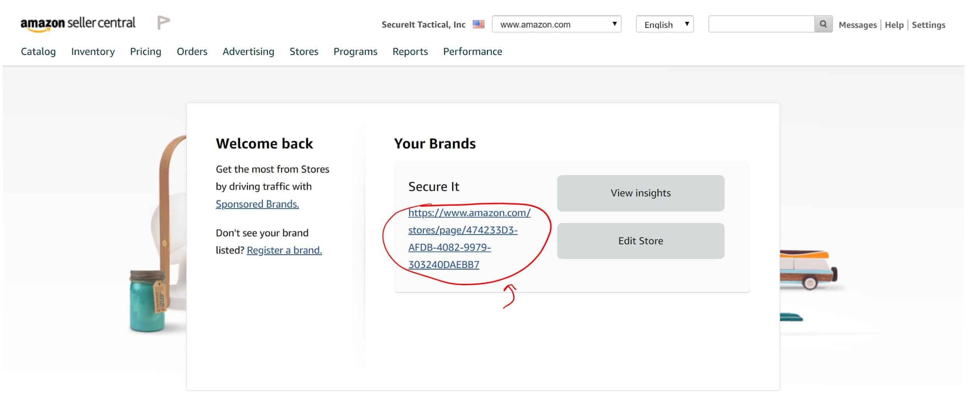Viewport: 974px width, 401px height.
Task: Open the Inventory menu
Action: coord(93,51)
